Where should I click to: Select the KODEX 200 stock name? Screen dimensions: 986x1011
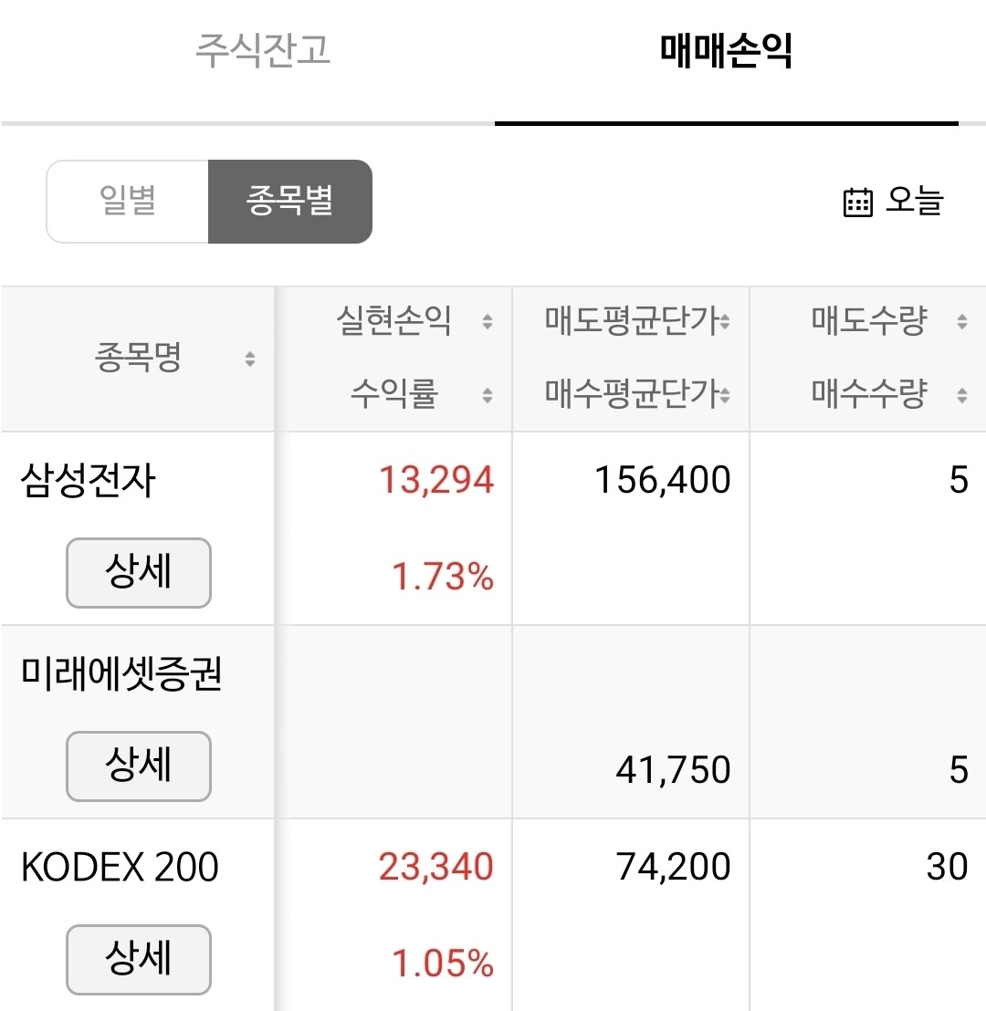120,867
